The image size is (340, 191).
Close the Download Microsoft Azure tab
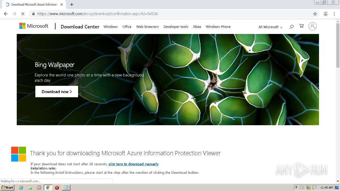[62, 5]
